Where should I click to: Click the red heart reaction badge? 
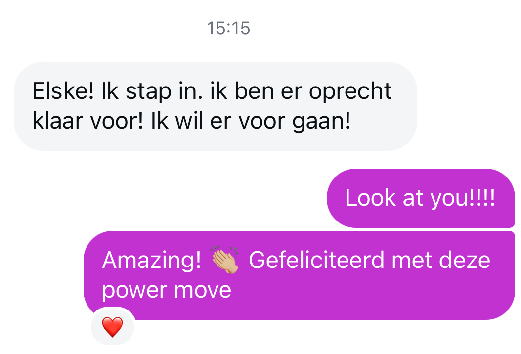tap(112, 327)
